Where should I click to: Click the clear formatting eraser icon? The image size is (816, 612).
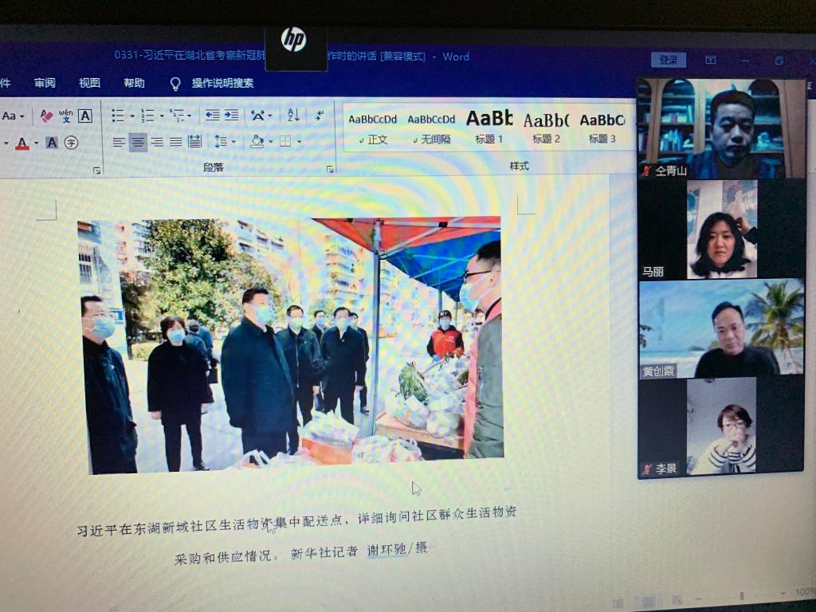click(46, 116)
